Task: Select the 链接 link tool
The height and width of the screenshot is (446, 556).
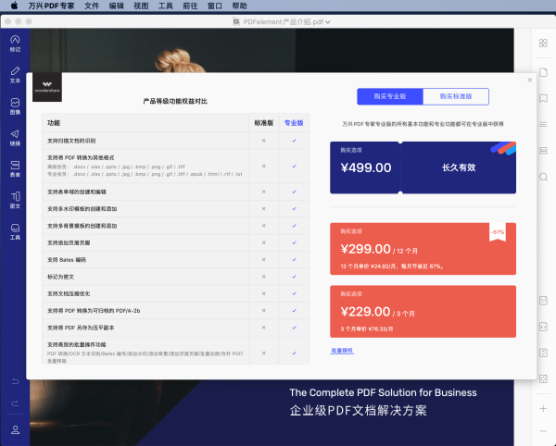Action: tap(15, 137)
